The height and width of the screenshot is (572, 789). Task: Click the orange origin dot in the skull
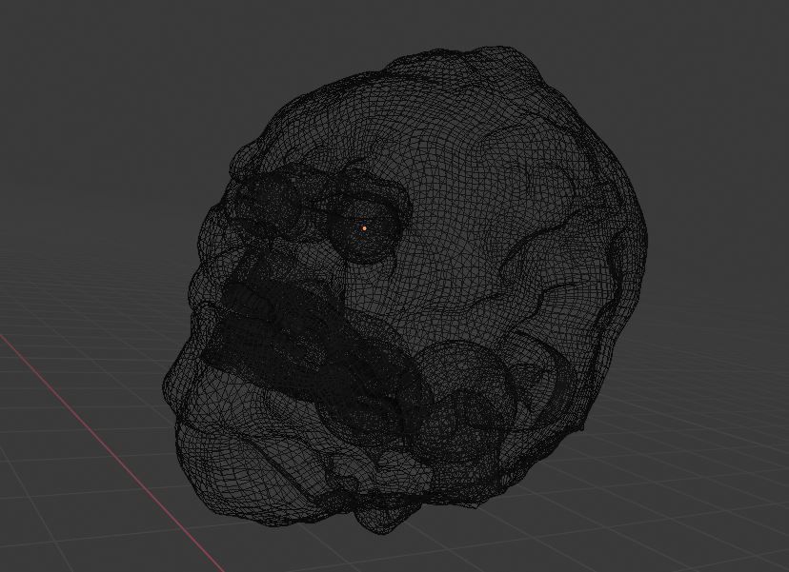coord(364,228)
